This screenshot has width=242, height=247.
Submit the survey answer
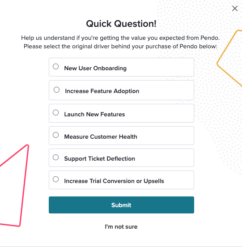[121, 205]
